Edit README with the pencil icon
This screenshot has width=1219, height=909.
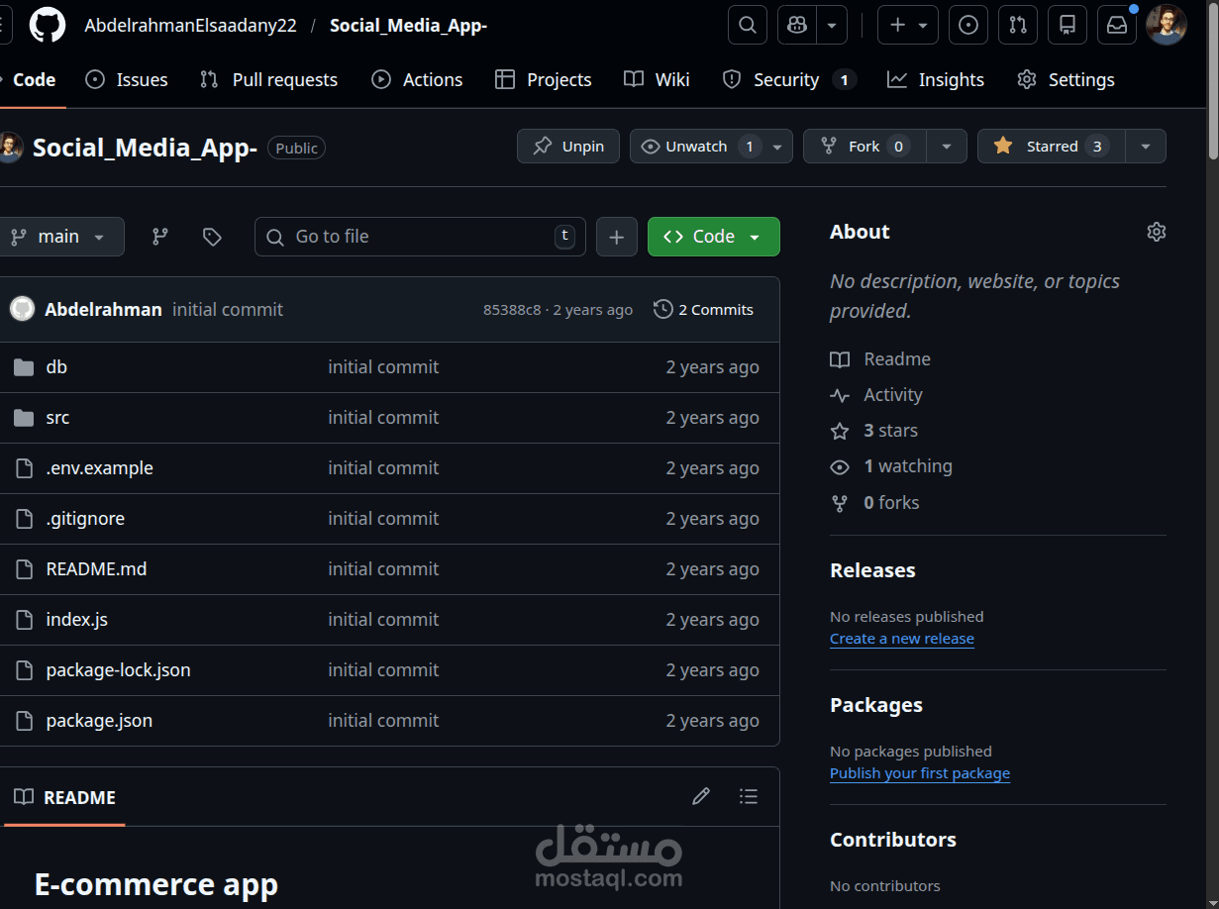point(701,796)
